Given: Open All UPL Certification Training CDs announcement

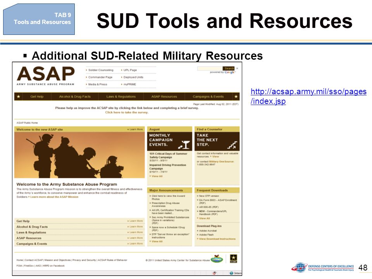Looking at the screenshot, I should click(170, 212).
